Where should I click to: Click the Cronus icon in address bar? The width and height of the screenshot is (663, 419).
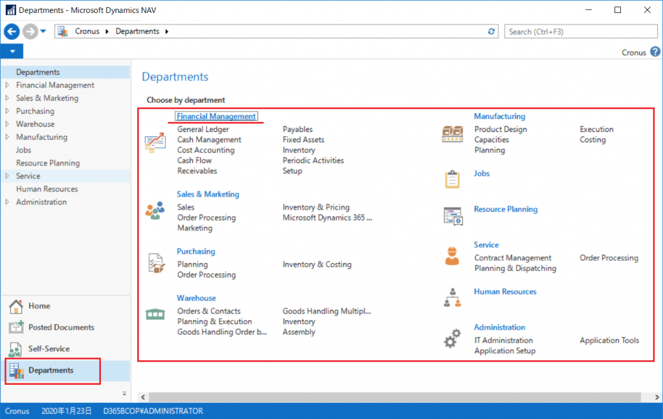point(63,31)
